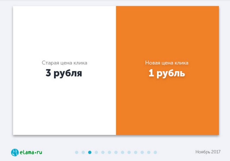Open the eLama.ru wordmark link

click(x=31, y=152)
